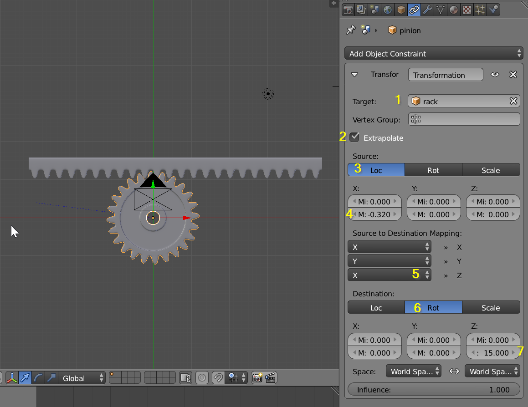528x407 pixels.
Task: Open the Texture properties checkered icon
Action: click(466, 10)
